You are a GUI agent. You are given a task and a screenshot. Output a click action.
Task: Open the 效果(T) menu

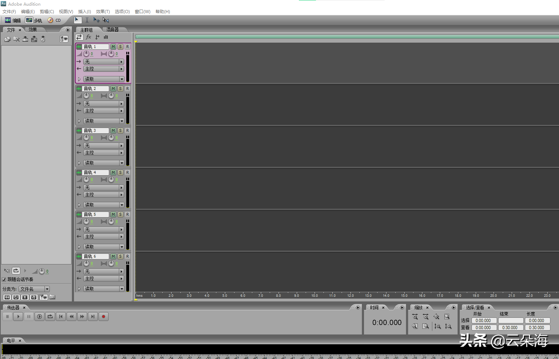click(x=103, y=12)
